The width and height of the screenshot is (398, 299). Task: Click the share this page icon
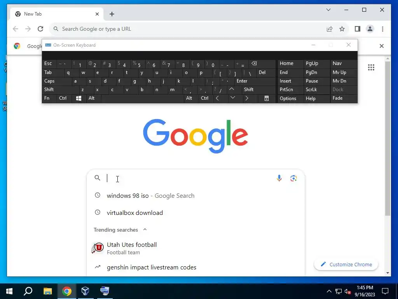[330, 29]
